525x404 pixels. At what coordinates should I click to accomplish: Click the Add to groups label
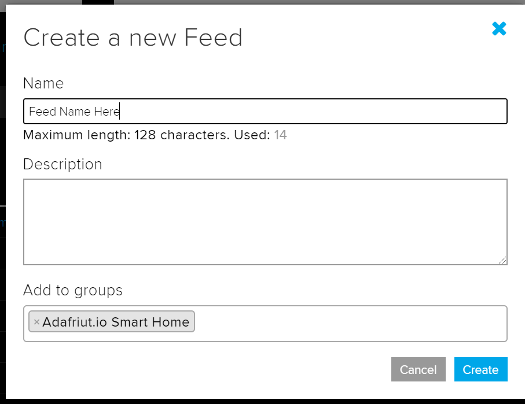[73, 290]
